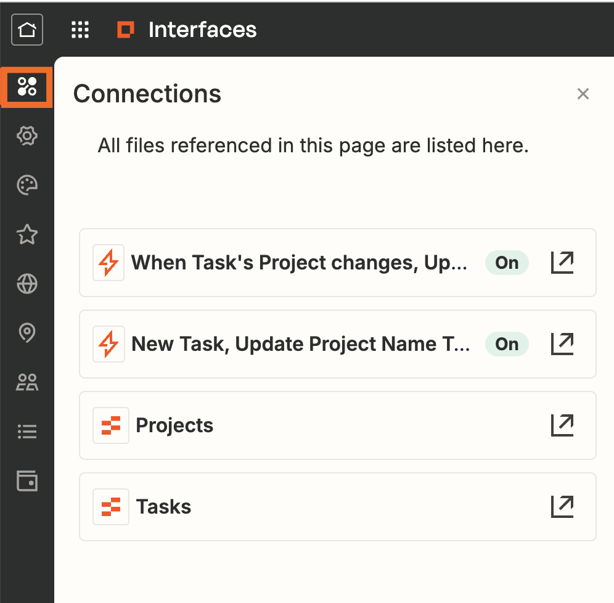Click the globe icon in sidebar

27,284
